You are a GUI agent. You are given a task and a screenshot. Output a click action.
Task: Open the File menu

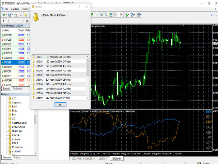(6, 9)
